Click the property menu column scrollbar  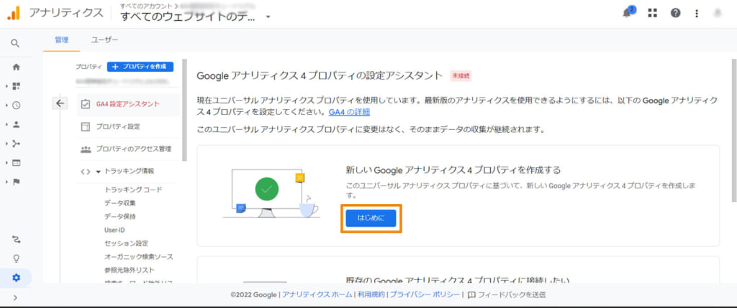[185, 110]
